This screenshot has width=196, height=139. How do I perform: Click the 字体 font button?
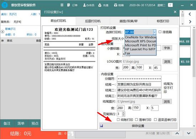167,48
